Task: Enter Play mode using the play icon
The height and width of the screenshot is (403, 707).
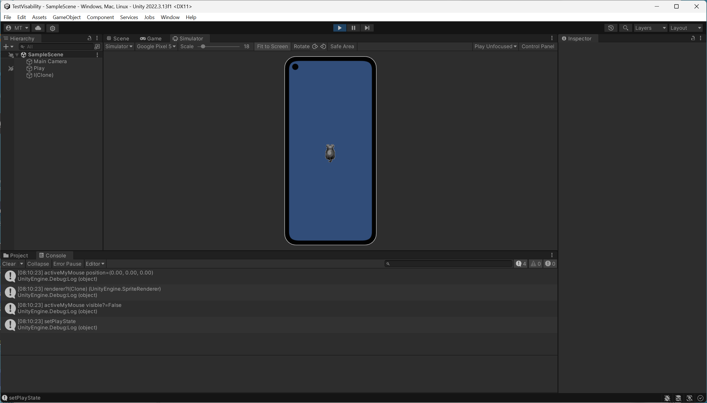Action: click(339, 28)
